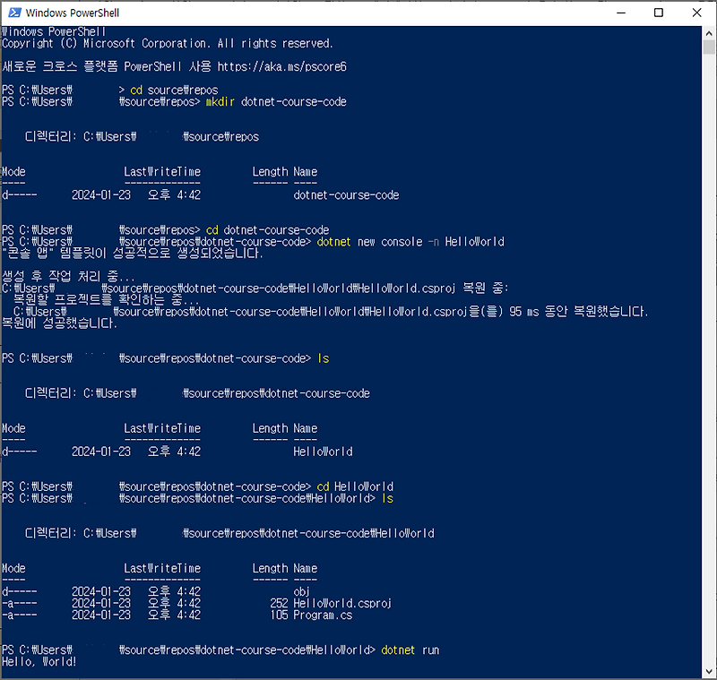
Task: Click the 'dotnet-course-code' directory name in listing
Action: coord(346,195)
